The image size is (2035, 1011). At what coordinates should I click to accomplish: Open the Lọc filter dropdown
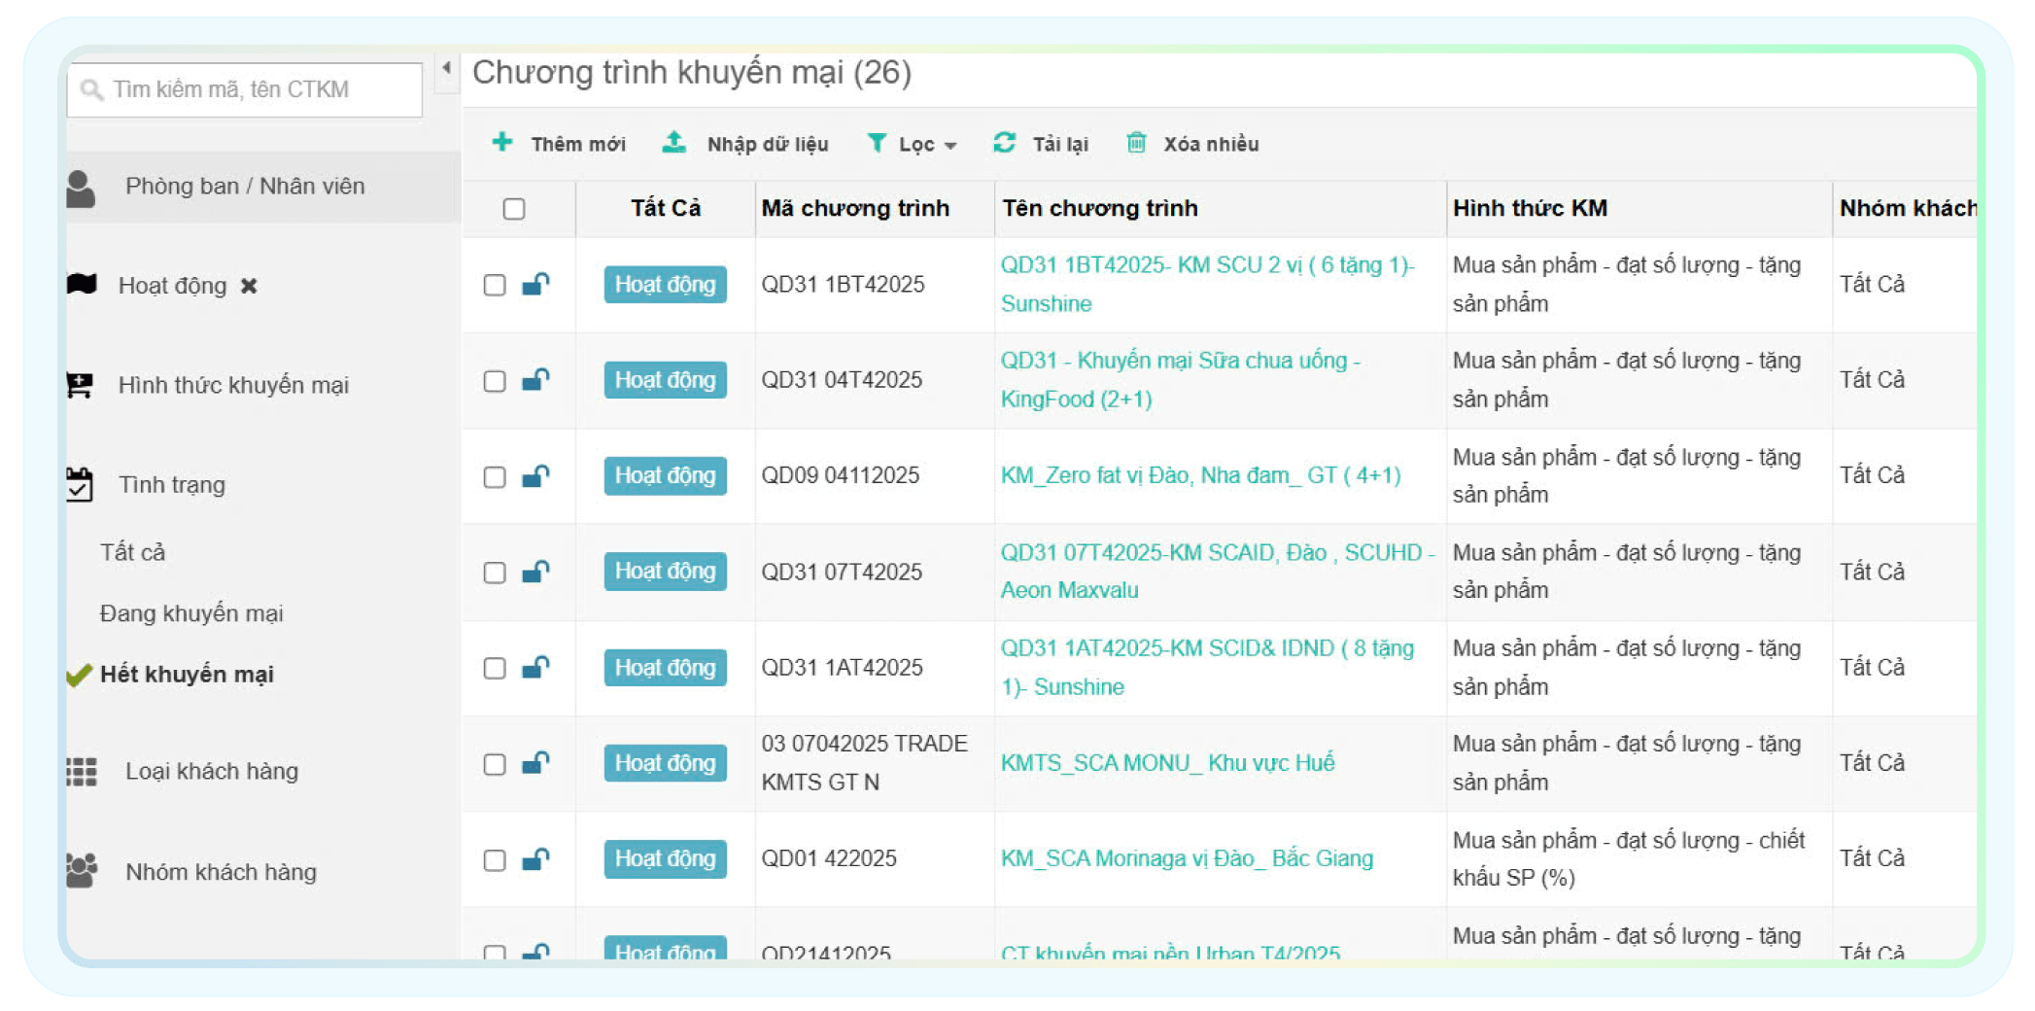point(913,144)
